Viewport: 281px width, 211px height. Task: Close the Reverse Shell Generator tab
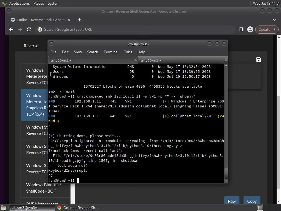pos(69,20)
